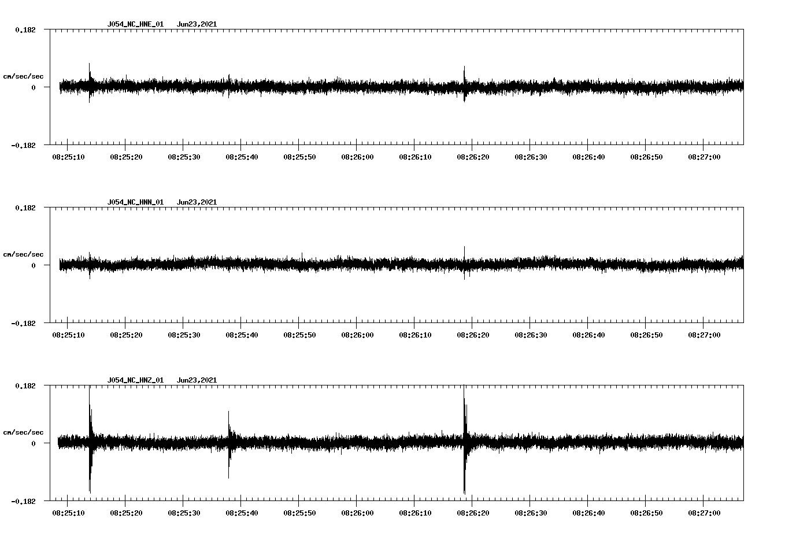Screen dimensions: 785x534
Task: Click the -0.182 lower limit on HNZ axis
Action: (23, 501)
